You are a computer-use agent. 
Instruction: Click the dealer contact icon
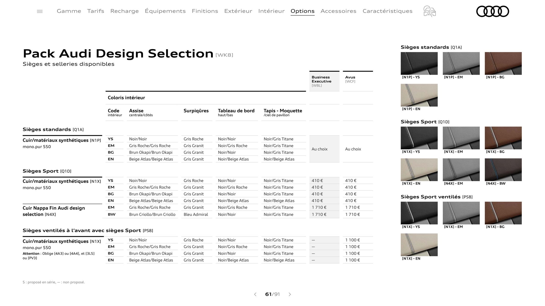[430, 11]
